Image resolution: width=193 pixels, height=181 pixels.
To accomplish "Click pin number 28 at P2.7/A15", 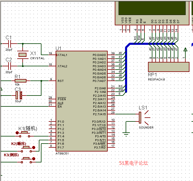I will [x=113, y=112].
